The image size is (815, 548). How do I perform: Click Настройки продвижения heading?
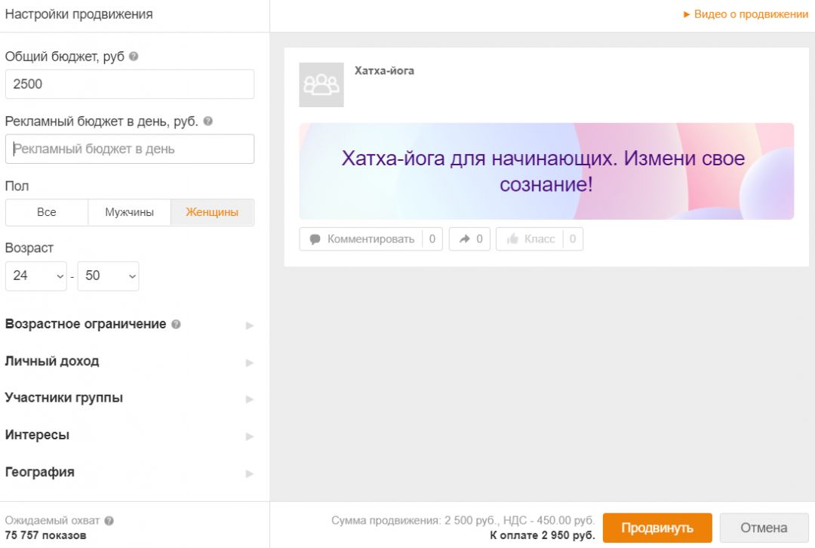[79, 14]
